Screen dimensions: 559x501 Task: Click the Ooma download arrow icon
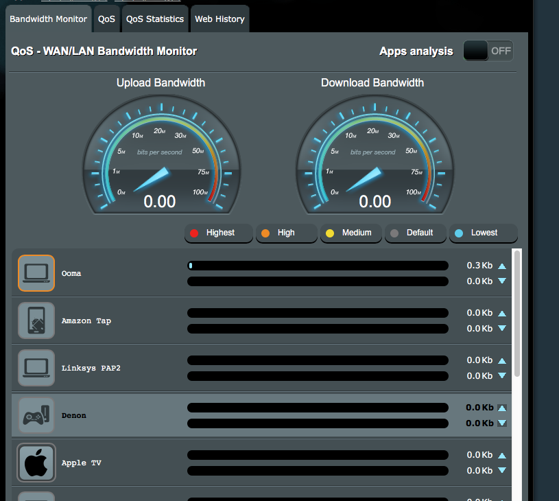pos(502,281)
